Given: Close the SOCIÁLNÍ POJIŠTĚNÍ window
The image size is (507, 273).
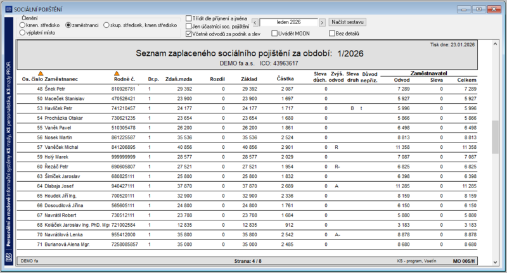Looking at the screenshot, I should coord(494,10).
